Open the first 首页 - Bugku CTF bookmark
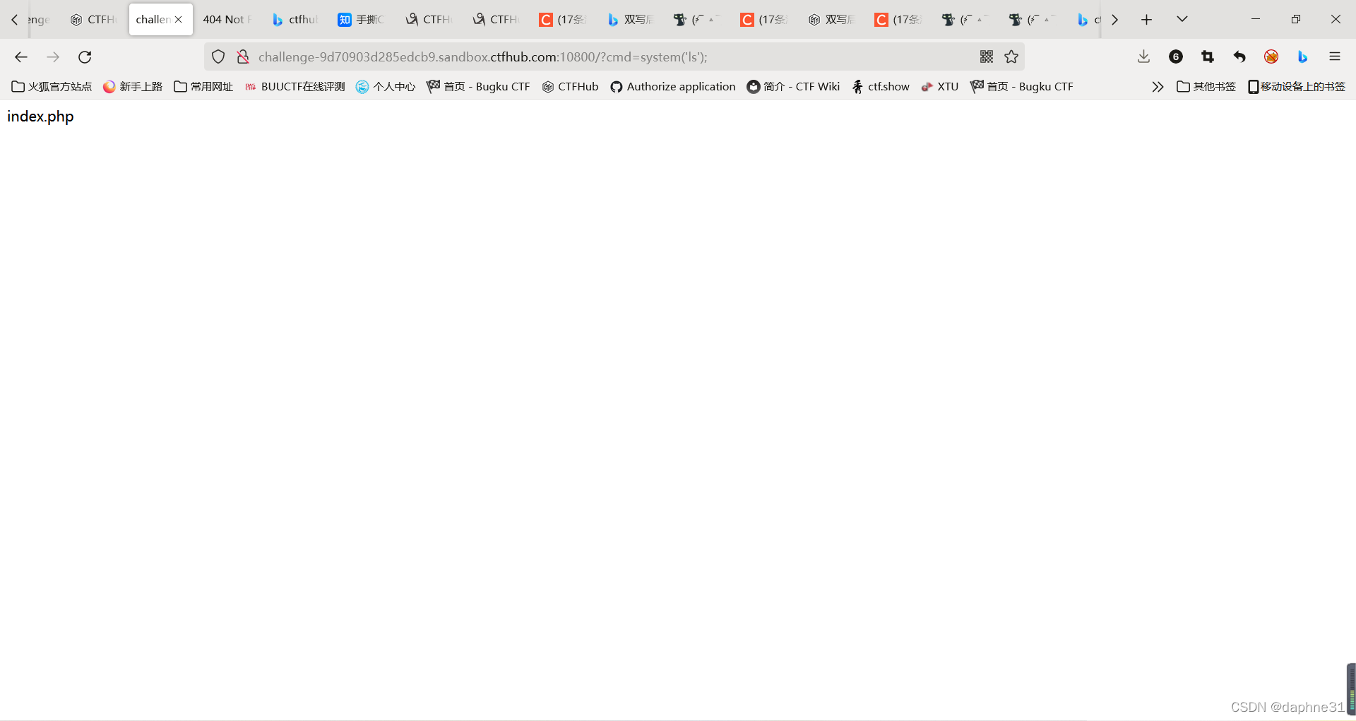 tap(478, 87)
